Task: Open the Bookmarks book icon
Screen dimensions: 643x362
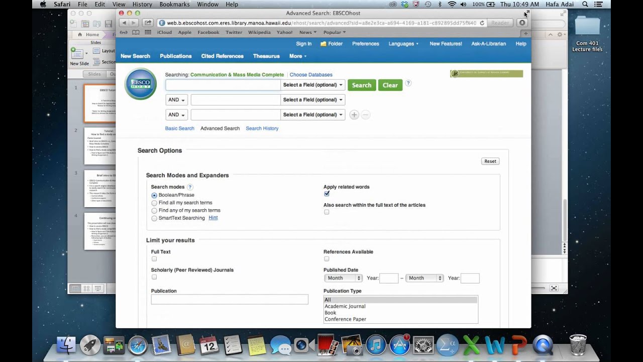Action: click(136, 32)
